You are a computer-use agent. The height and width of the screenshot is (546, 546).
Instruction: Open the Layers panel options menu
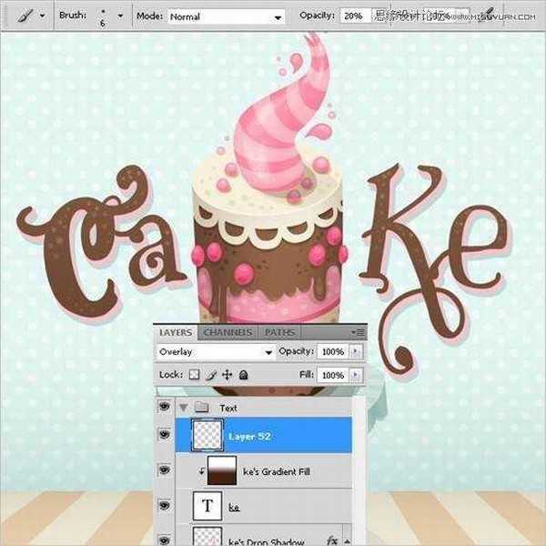tap(359, 333)
